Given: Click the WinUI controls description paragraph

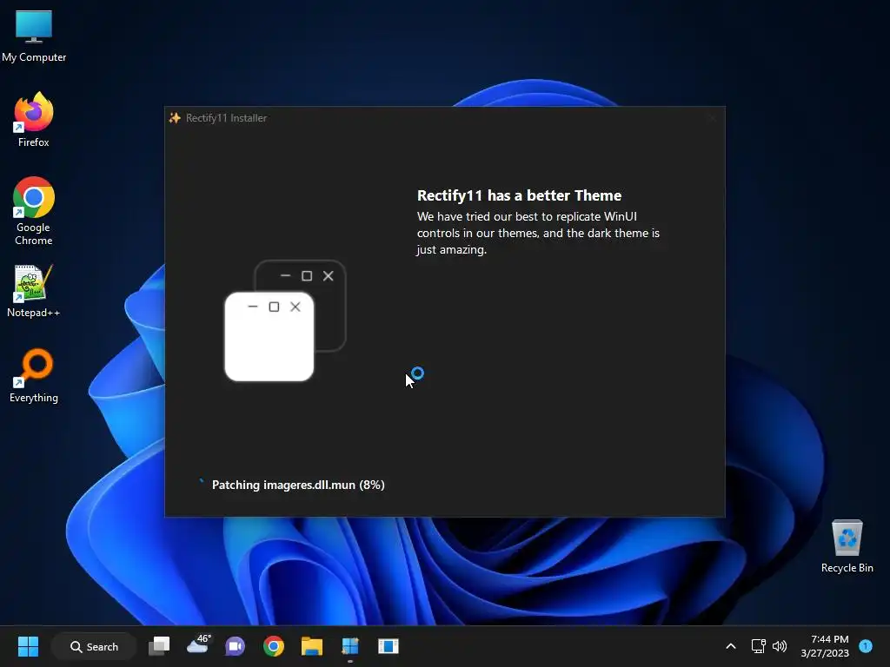Looking at the screenshot, I should click(x=538, y=233).
